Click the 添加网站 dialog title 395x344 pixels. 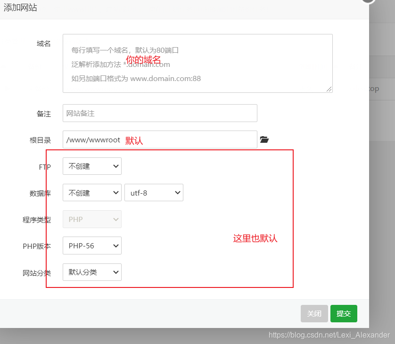tap(20, 8)
